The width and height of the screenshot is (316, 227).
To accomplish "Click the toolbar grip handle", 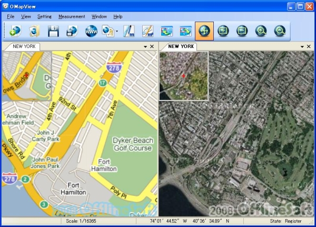I will click(x=4, y=31).
